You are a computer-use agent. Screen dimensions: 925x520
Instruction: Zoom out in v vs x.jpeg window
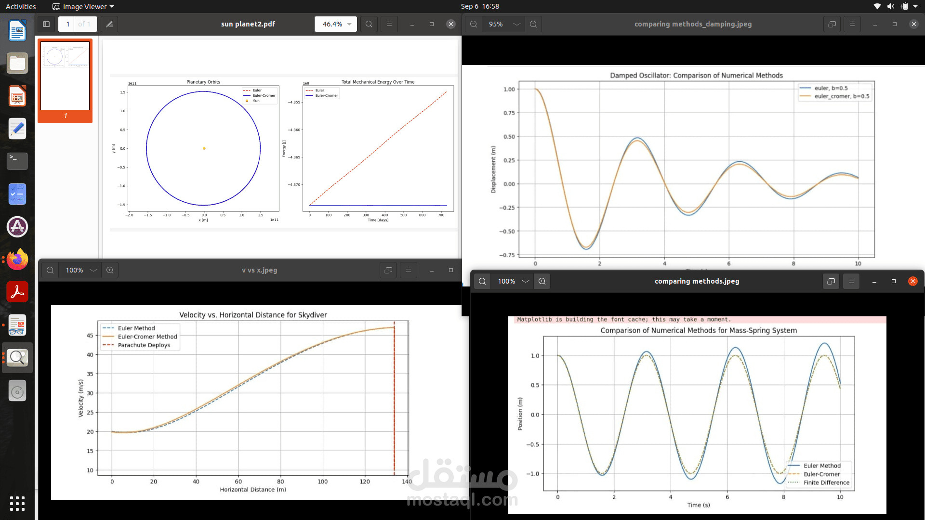tap(50, 270)
